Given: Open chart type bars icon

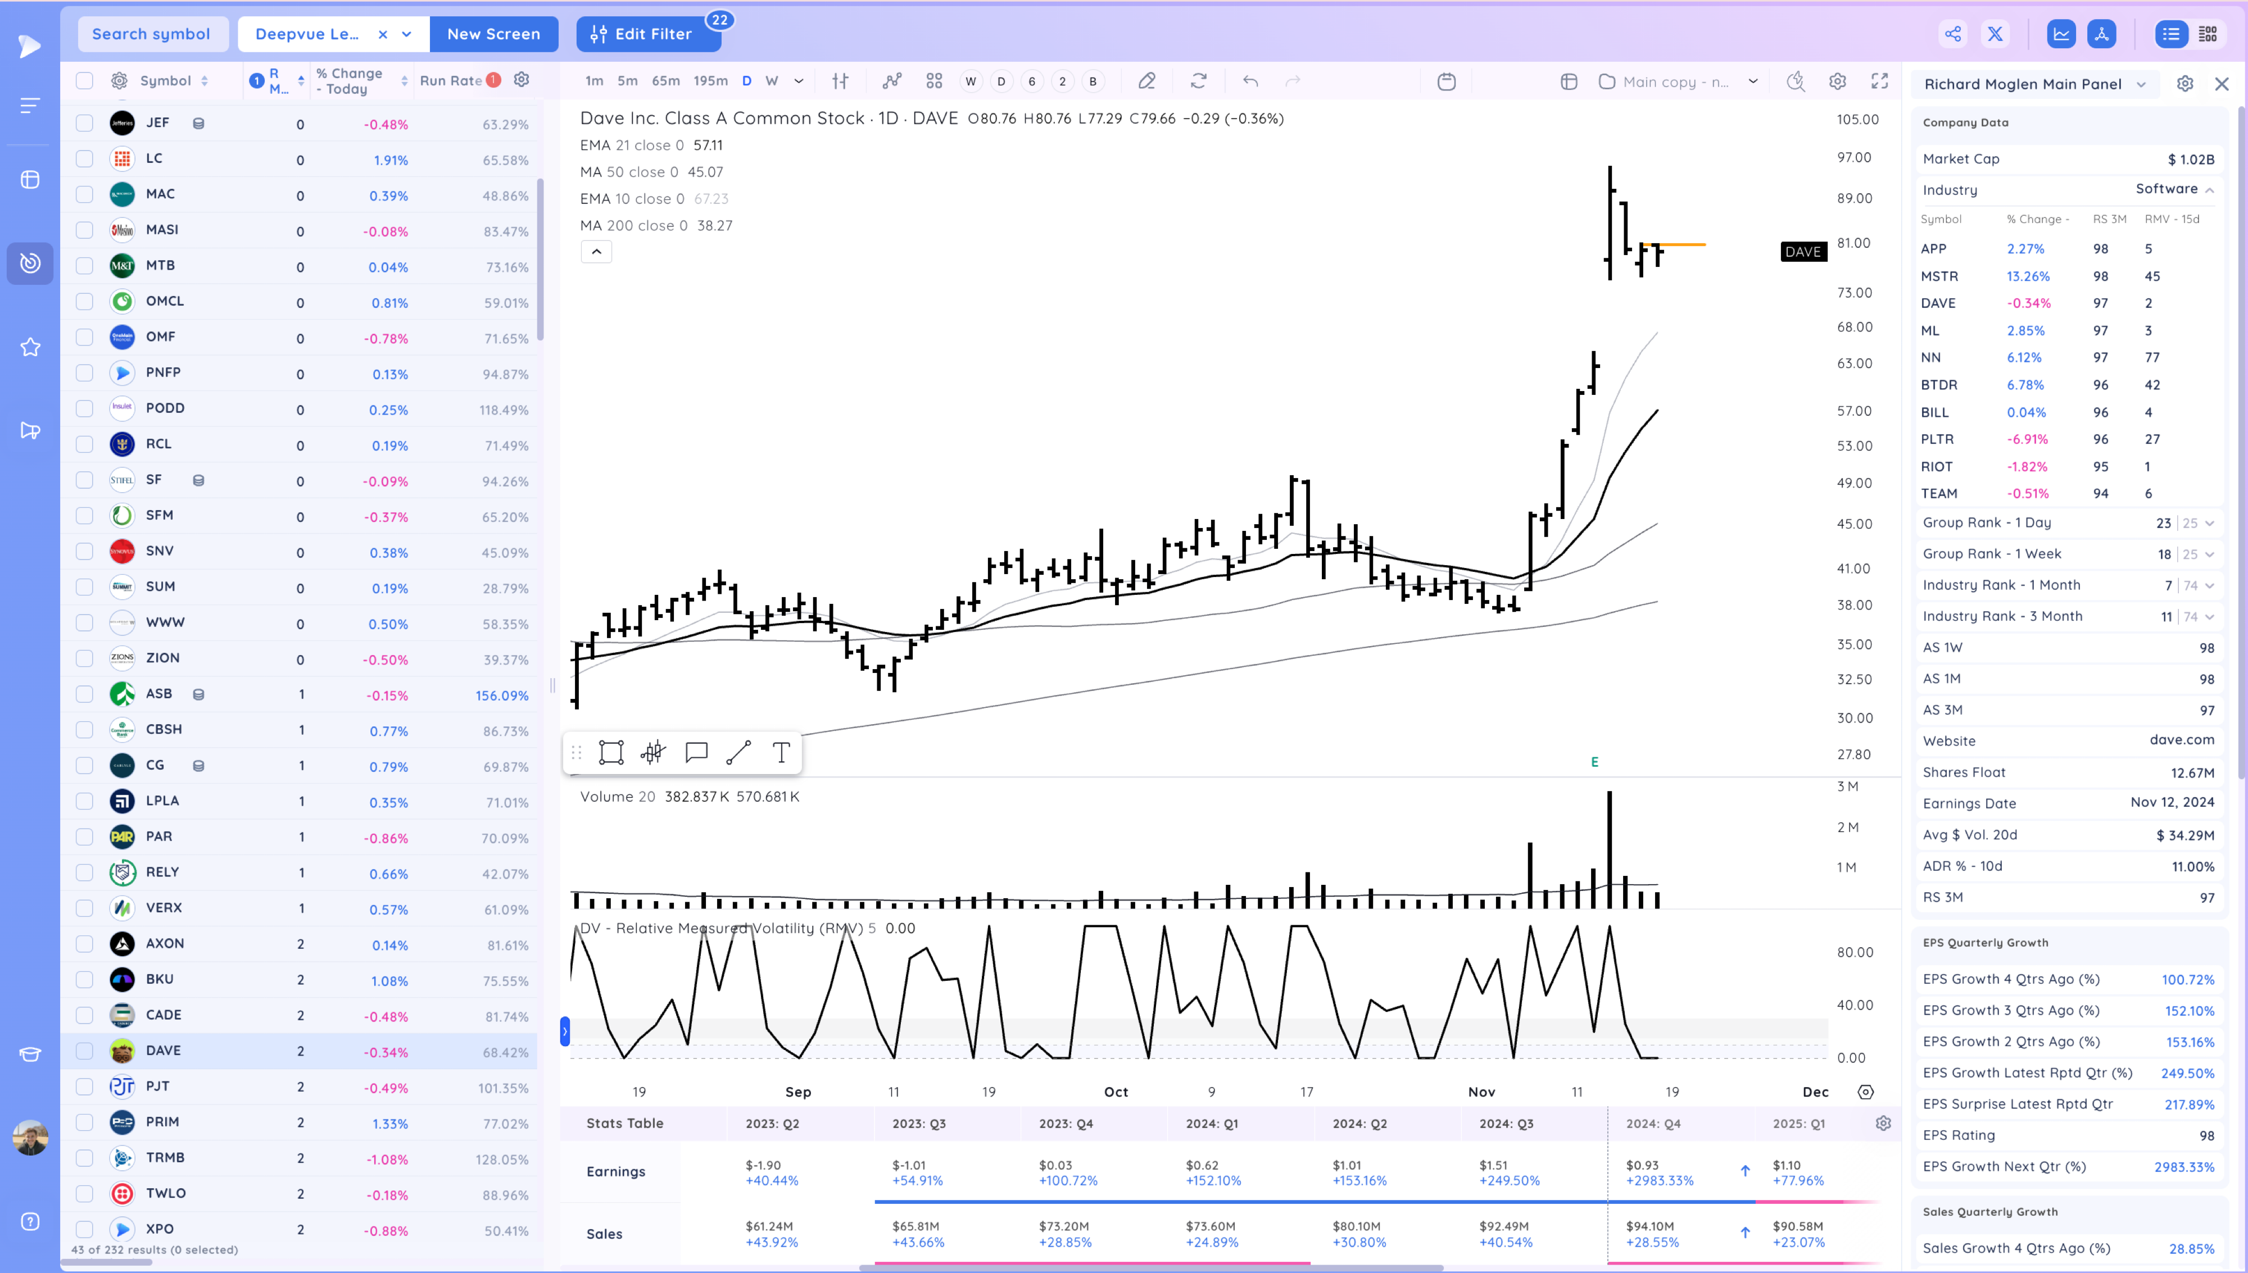Looking at the screenshot, I should click(840, 81).
